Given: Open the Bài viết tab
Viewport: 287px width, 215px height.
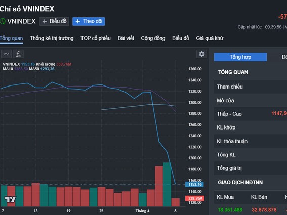Looking at the screenshot, I should (x=126, y=38).
